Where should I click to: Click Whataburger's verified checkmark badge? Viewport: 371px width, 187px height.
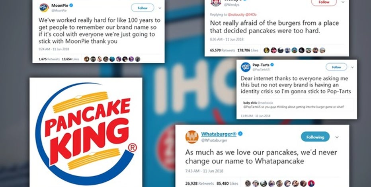pyautogui.click(x=240, y=134)
